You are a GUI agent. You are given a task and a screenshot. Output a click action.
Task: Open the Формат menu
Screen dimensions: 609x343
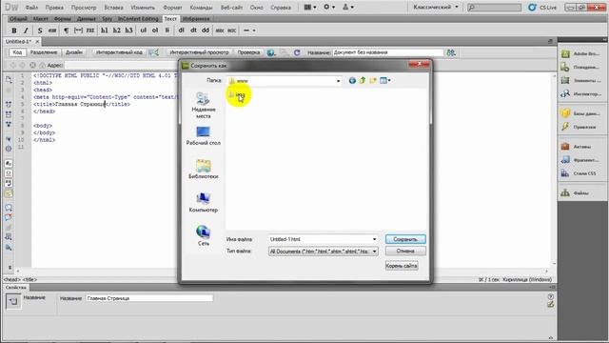[172, 8]
